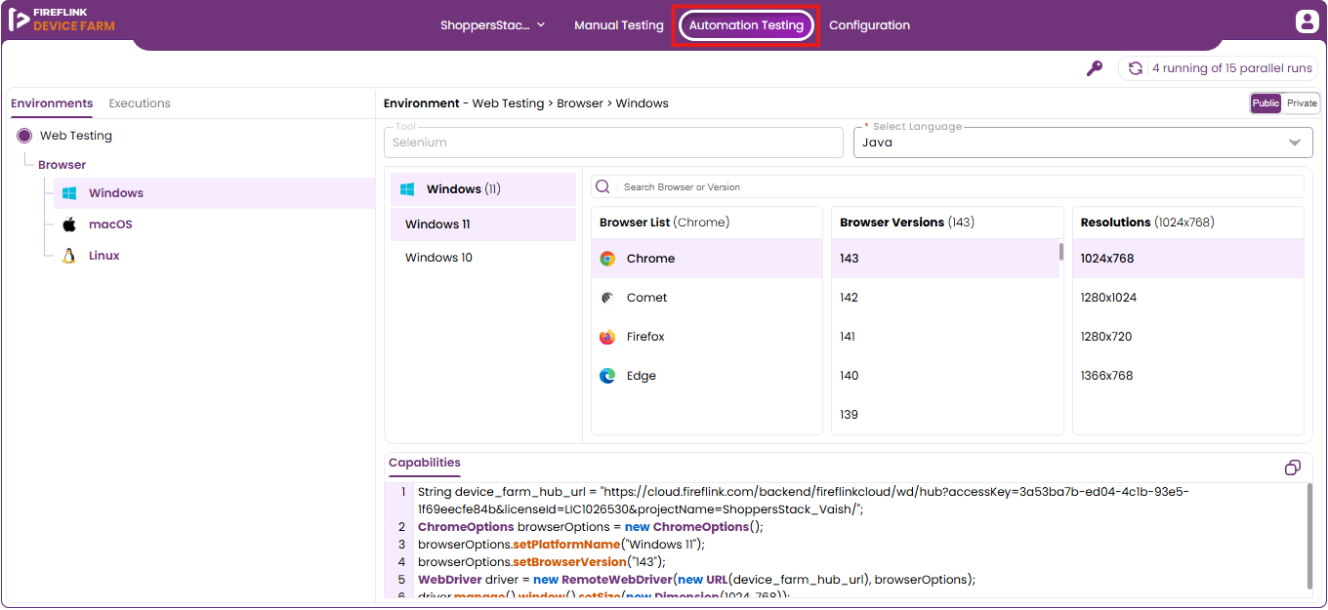Screen dimensions: 1328x610
Task: Select Chrome browser icon
Action: (x=607, y=259)
